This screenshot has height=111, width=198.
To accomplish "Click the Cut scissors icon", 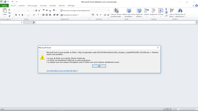I will (x=9, y=9).
